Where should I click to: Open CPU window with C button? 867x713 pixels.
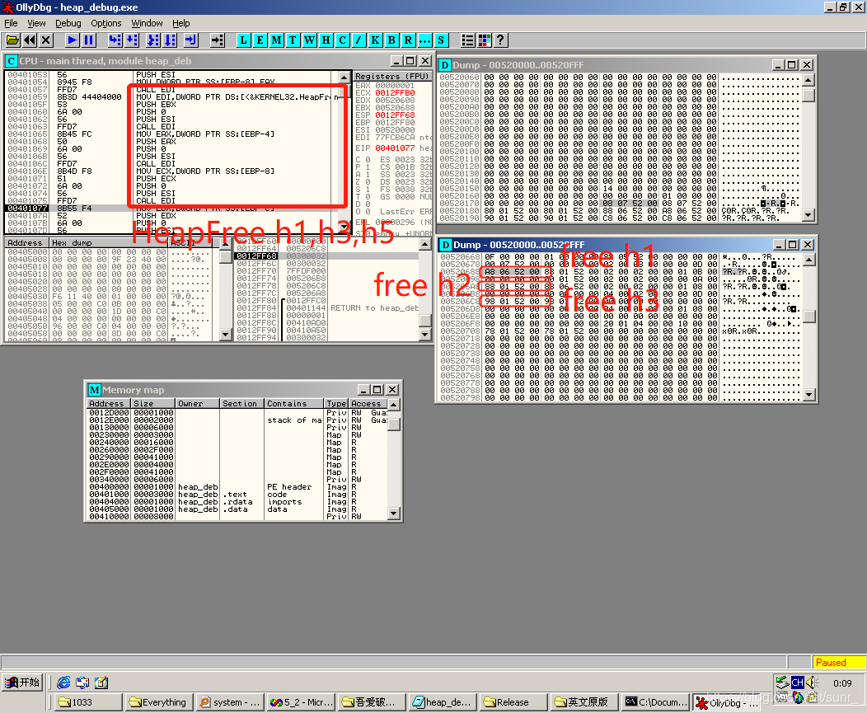point(342,40)
